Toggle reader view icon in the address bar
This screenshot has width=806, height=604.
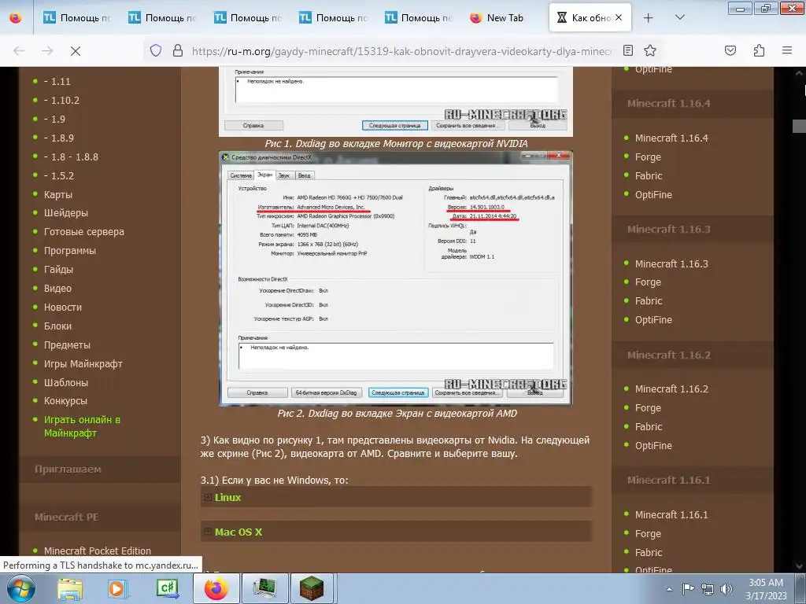click(628, 50)
